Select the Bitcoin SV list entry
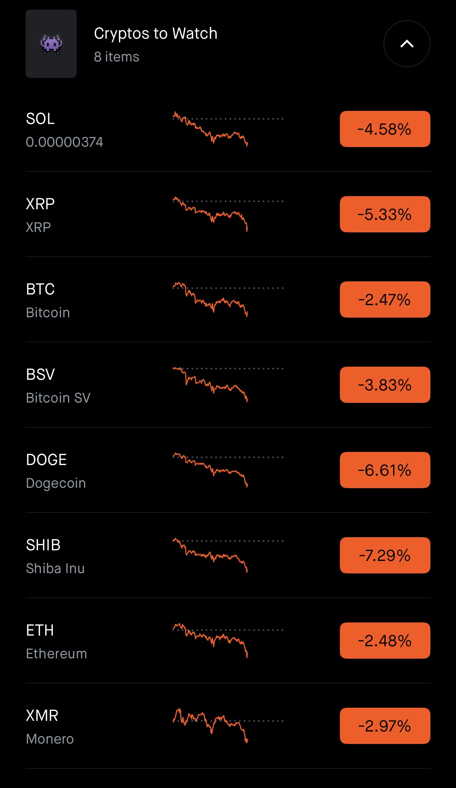This screenshot has height=788, width=456. pyautogui.click(x=228, y=385)
